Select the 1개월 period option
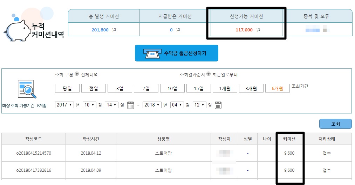 (225, 88)
